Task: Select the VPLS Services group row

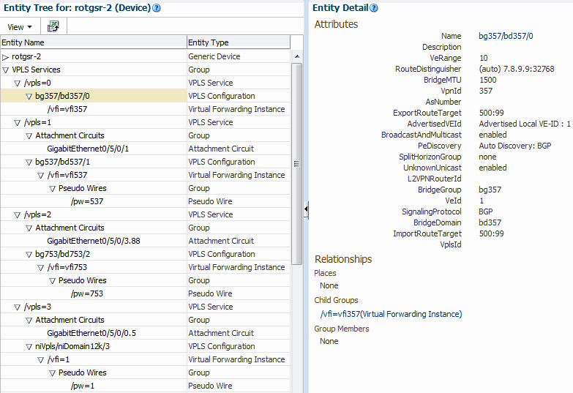Action: pyautogui.click(x=146, y=70)
